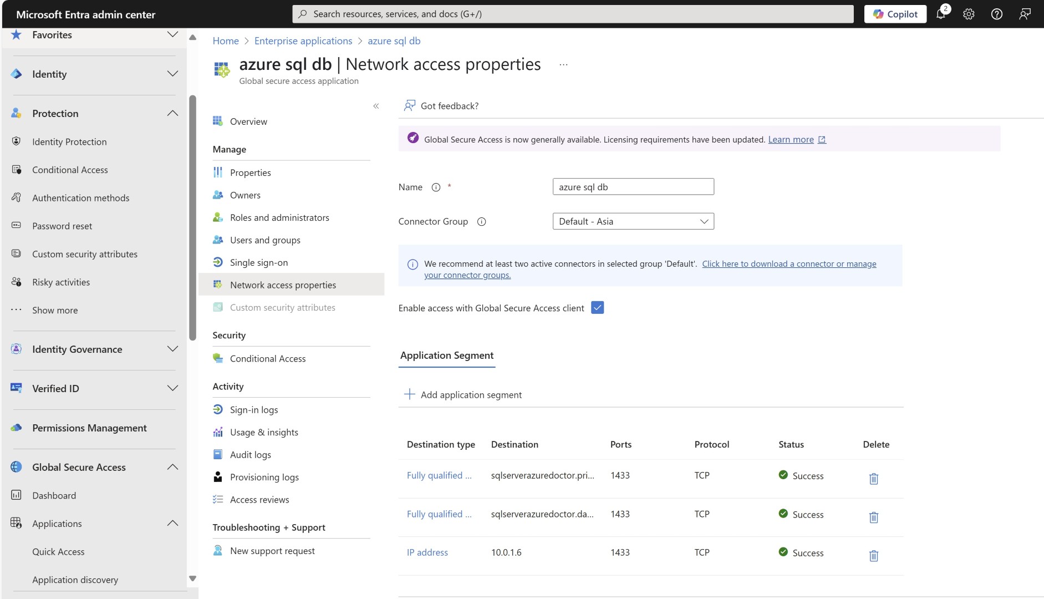Open Users and groups
The image size is (1044, 599).
click(x=265, y=240)
